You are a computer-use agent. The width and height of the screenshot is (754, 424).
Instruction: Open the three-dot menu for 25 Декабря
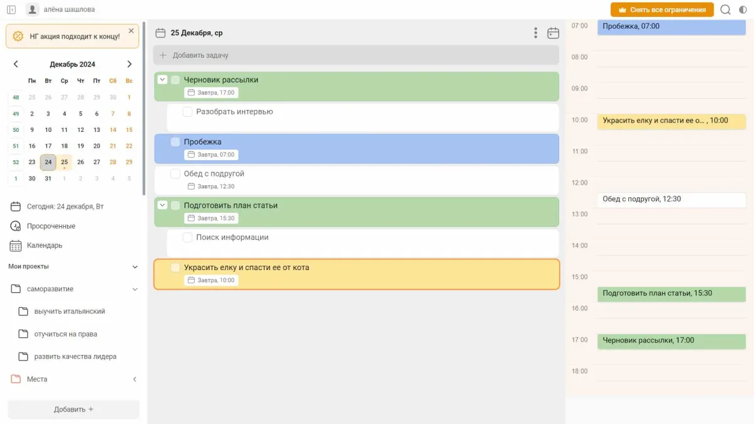click(x=535, y=33)
